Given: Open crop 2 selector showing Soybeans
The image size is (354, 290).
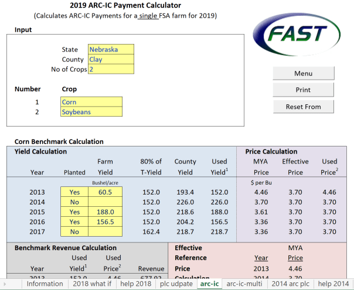Looking at the screenshot, I should pyautogui.click(x=91, y=112).
